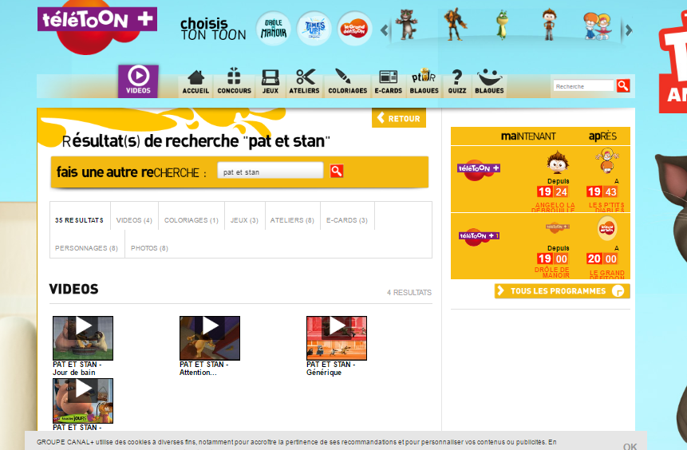Click the header search magnifier button
The width and height of the screenshot is (687, 450).
click(623, 86)
